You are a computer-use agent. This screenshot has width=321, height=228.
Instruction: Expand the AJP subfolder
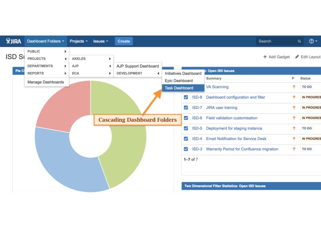91,66
